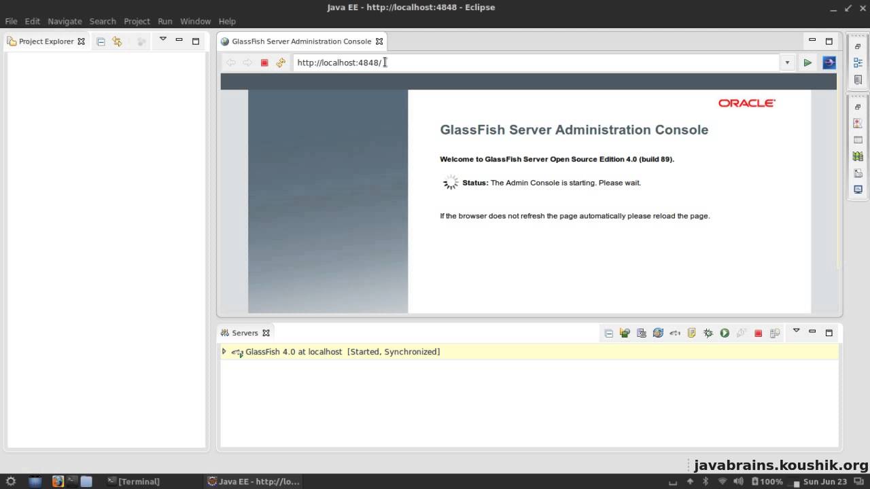Screen dimensions: 870x489
Task: Minimize the browser editor area
Action: pyautogui.click(x=812, y=40)
